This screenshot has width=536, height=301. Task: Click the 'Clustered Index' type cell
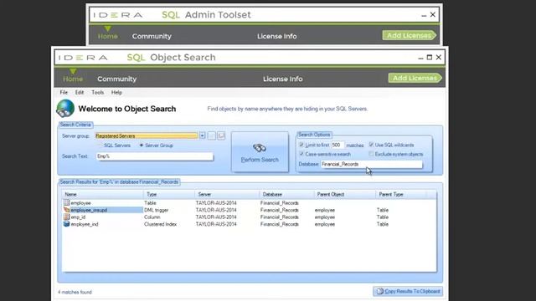coord(160,224)
